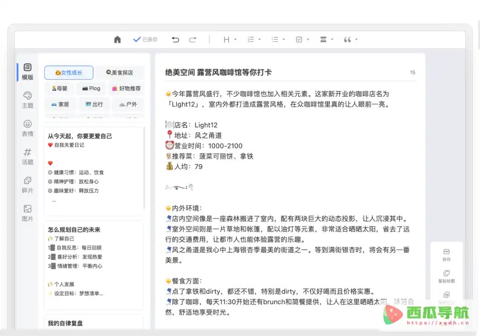
Task: Select the Plog template category
Action: click(x=91, y=89)
